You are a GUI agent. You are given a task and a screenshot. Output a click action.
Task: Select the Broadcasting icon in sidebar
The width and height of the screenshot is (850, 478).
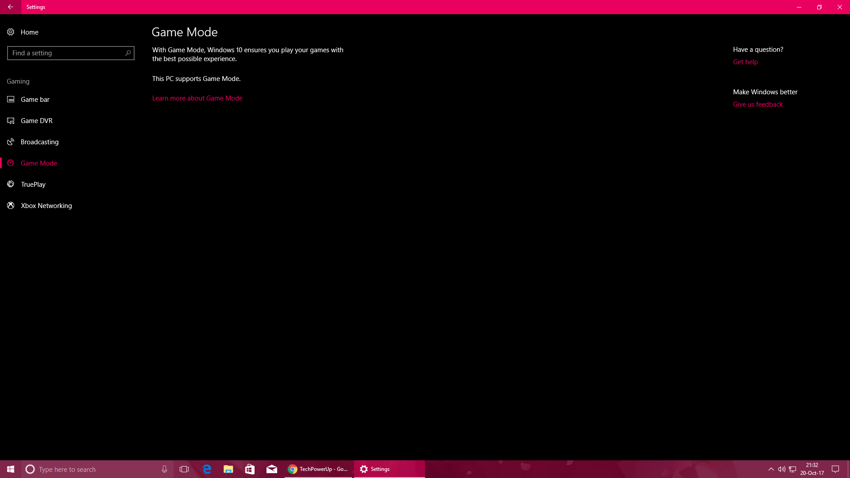pyautogui.click(x=11, y=142)
